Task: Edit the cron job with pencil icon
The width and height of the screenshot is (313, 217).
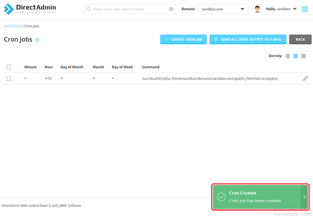Action: pyautogui.click(x=305, y=78)
